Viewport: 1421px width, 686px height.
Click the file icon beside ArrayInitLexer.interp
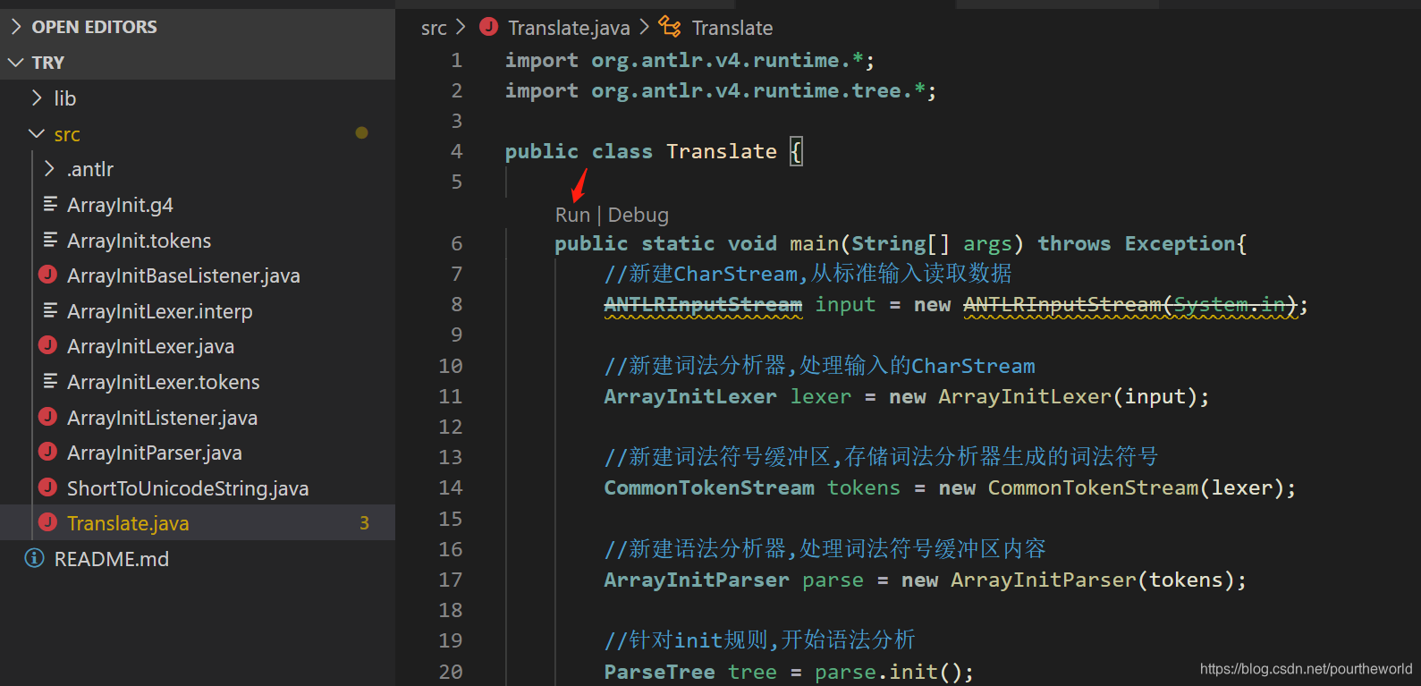click(x=50, y=310)
